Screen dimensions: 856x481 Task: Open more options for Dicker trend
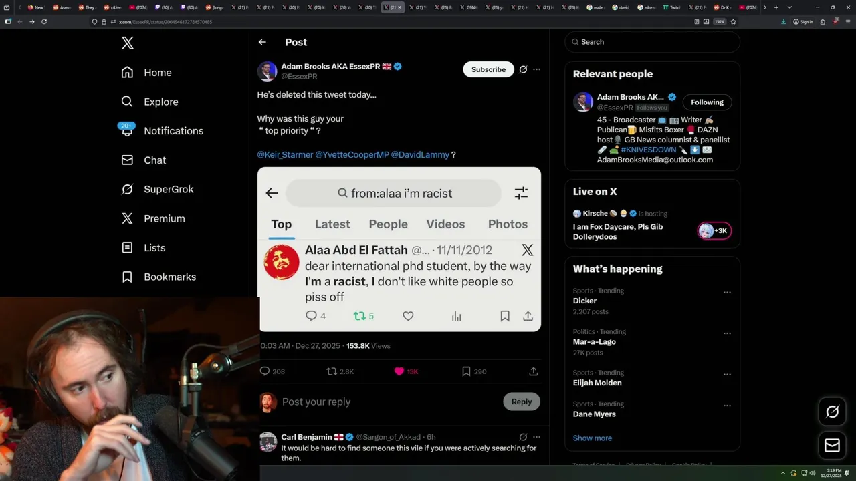[727, 292]
